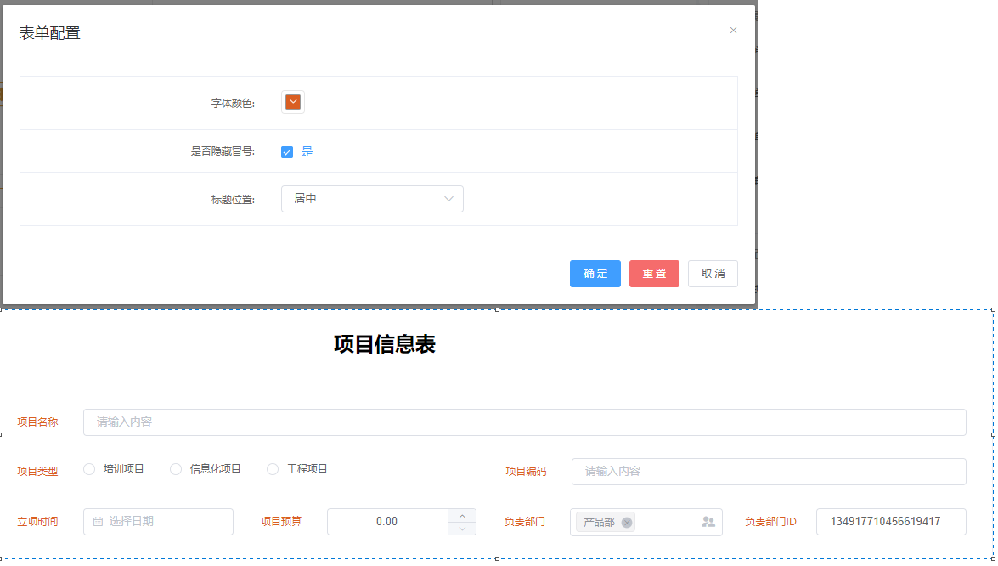Click the calendar icon in 立项时间
998x566 pixels.
pyautogui.click(x=98, y=522)
